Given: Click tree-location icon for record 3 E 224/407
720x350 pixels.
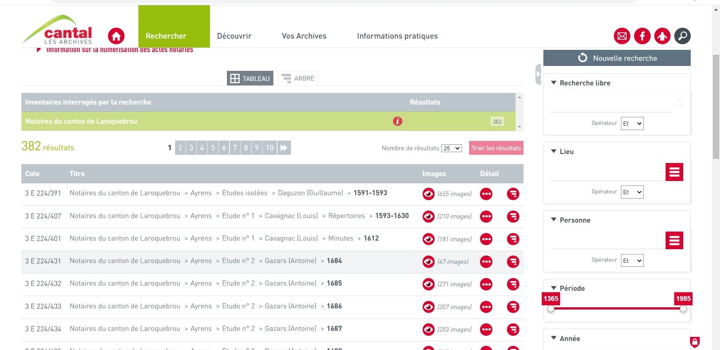Looking at the screenshot, I should (x=513, y=217).
